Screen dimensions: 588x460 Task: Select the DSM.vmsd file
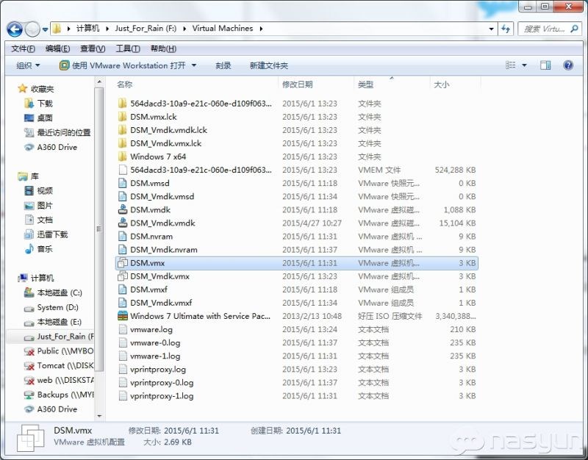[150, 183]
